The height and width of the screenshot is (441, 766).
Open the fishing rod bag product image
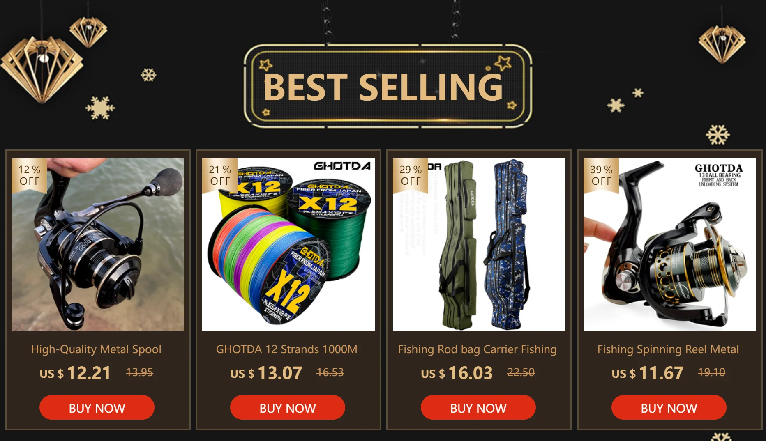pos(479,245)
